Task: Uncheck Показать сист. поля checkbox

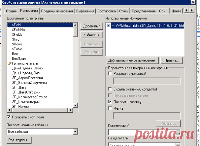Action: (8, 117)
